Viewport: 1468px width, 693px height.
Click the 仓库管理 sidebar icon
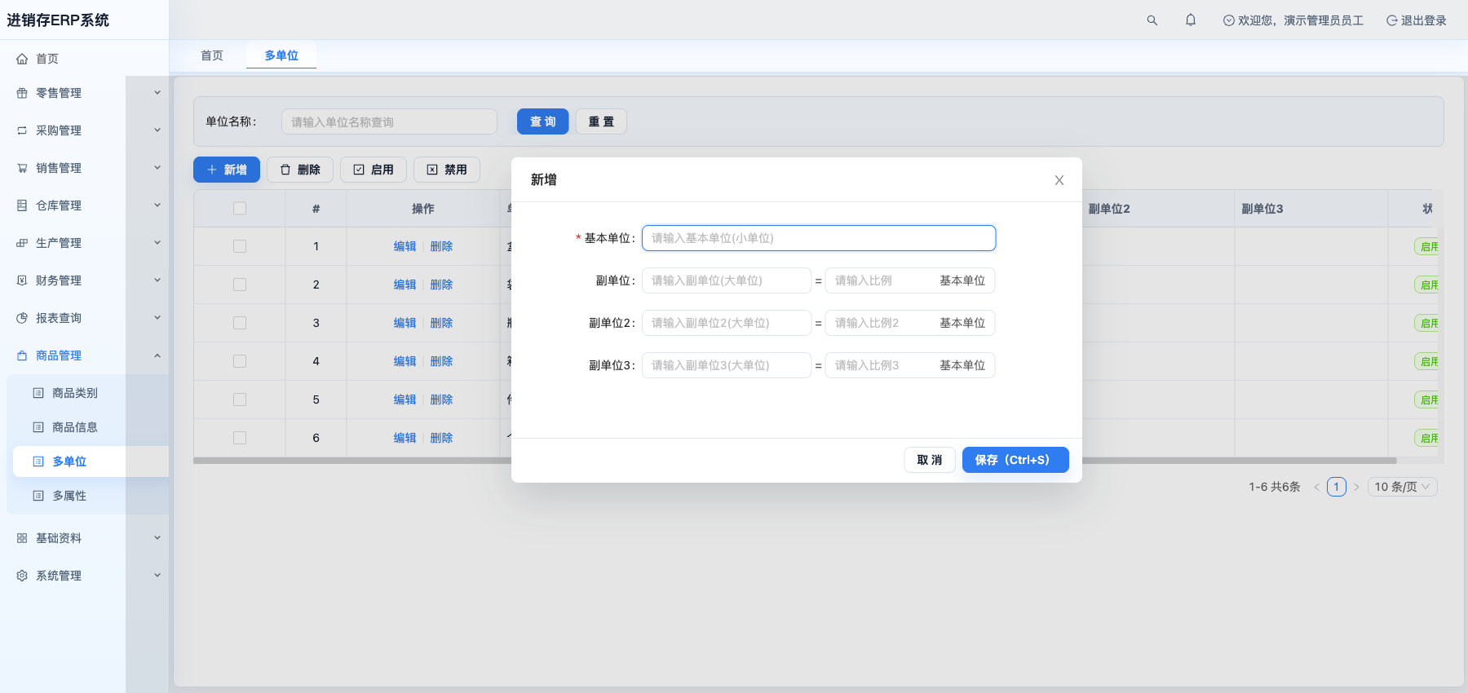22,205
